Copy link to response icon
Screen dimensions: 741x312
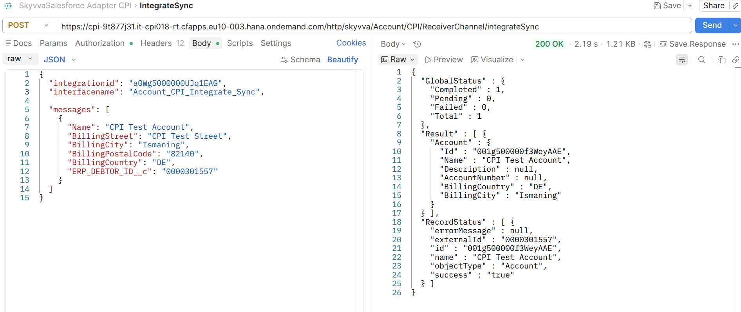(x=736, y=60)
